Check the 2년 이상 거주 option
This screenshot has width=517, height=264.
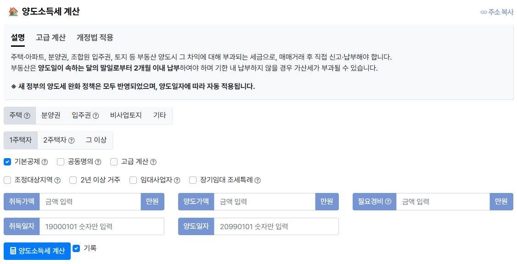click(73, 180)
